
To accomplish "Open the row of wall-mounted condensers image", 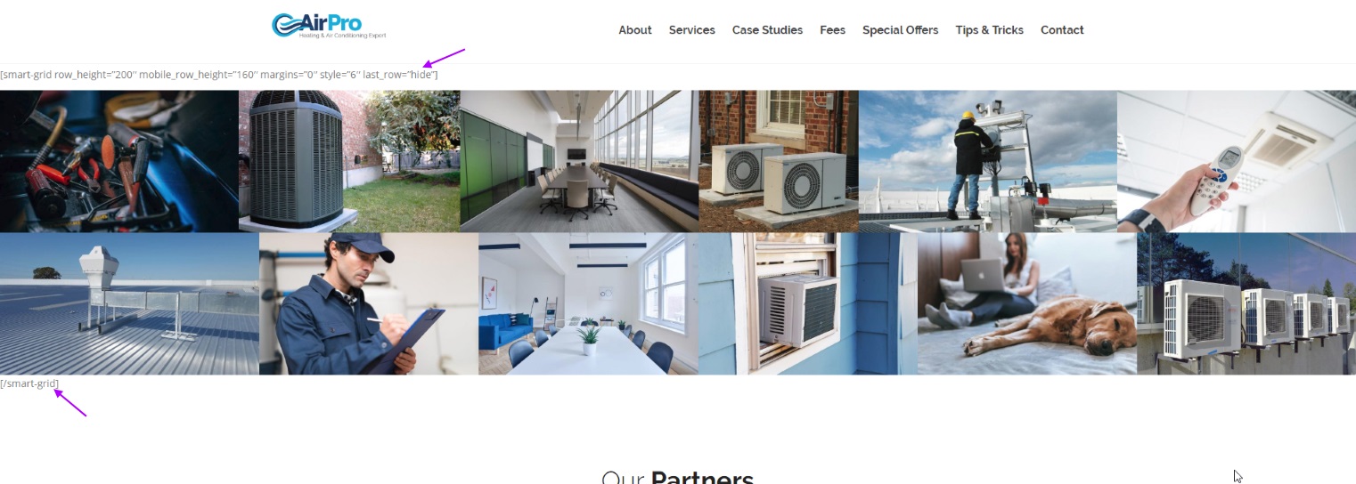I will point(1246,303).
